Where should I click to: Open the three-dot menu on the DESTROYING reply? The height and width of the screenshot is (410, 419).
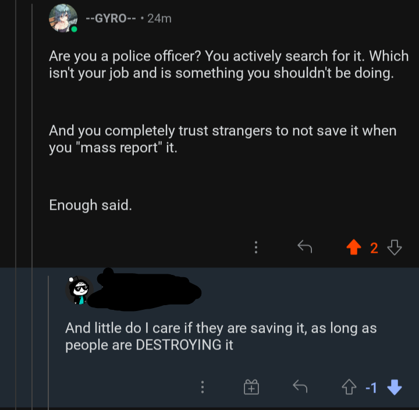pyautogui.click(x=202, y=387)
